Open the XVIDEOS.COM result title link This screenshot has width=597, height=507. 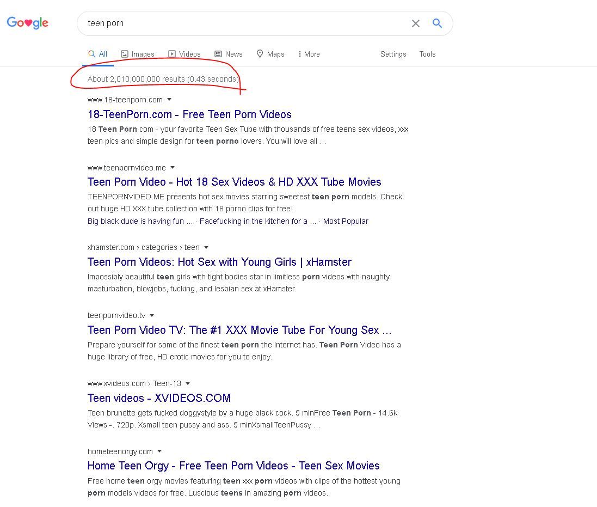[159, 398]
